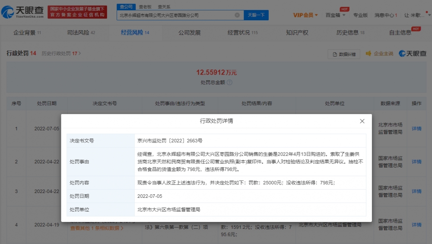
Task: Open the 经营风险 tab
Action: coord(135,32)
